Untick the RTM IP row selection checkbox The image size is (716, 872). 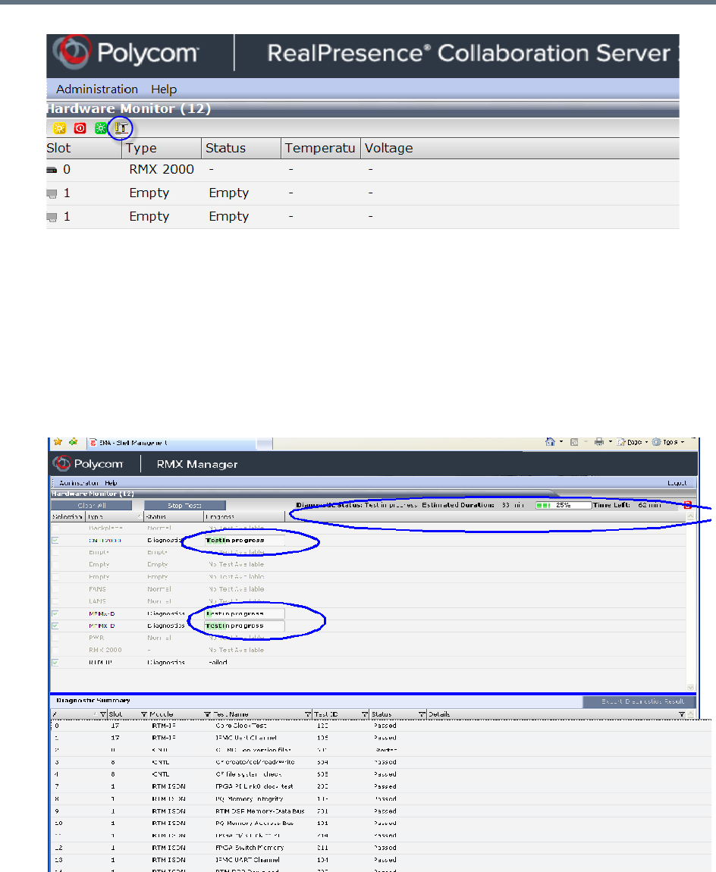[x=55, y=663]
